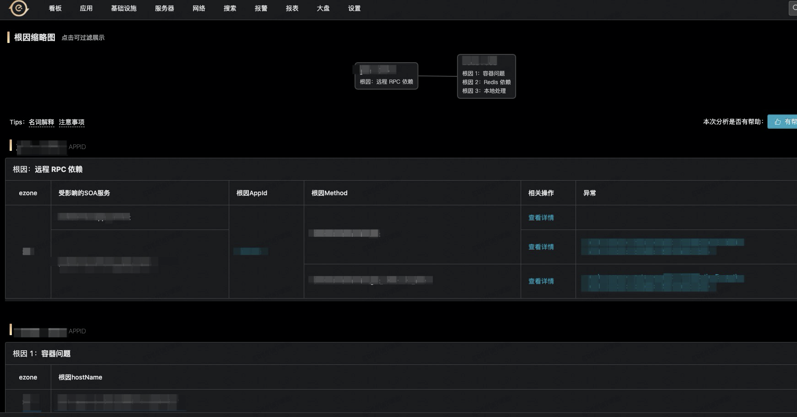Click the 注意事项 tips link
Image resolution: width=797 pixels, height=417 pixels.
pos(71,122)
